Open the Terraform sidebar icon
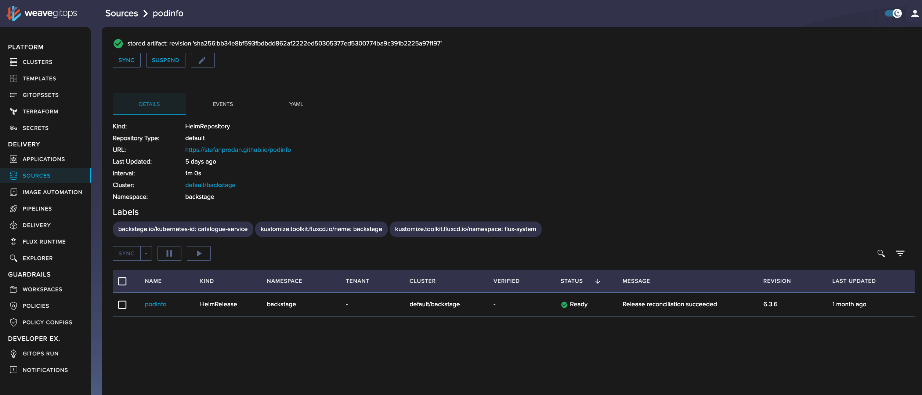The height and width of the screenshot is (395, 922). (x=14, y=111)
